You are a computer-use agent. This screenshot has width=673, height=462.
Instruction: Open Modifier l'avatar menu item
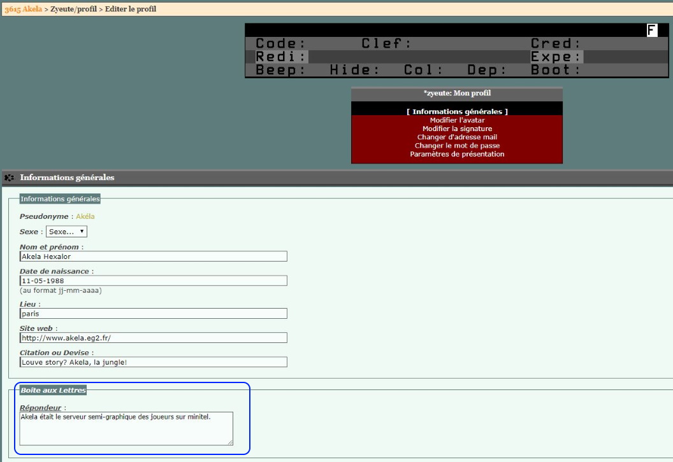(457, 120)
